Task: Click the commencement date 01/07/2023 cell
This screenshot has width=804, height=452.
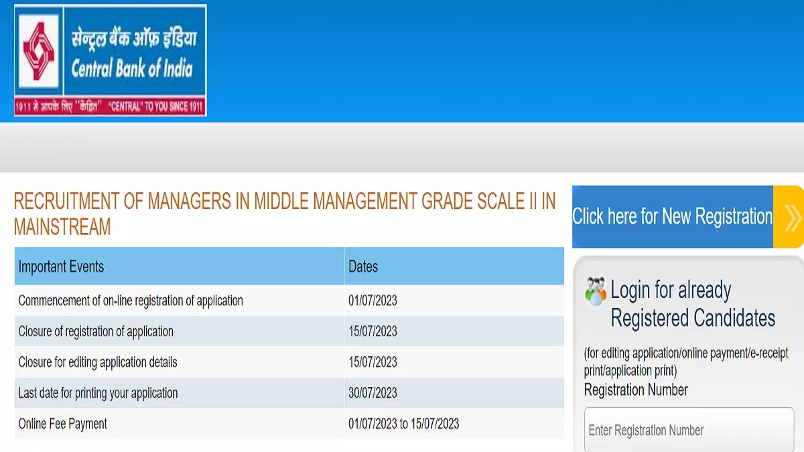Action: 373,301
